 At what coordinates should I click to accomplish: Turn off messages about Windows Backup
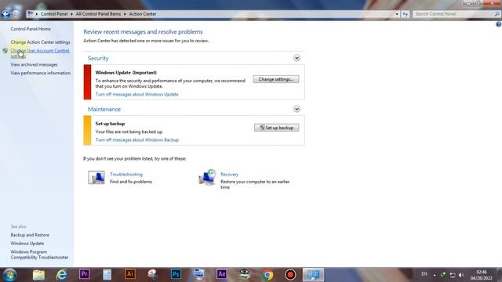pyautogui.click(x=137, y=140)
